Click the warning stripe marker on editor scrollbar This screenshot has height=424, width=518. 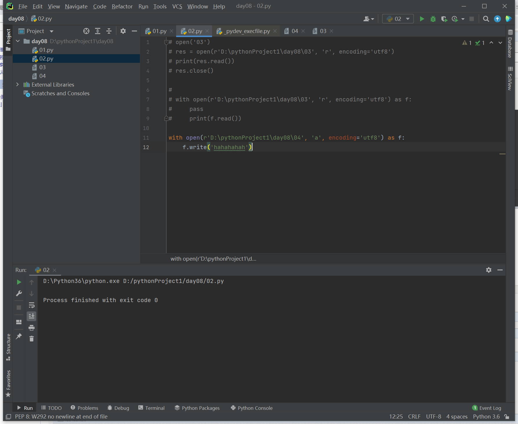[502, 154]
